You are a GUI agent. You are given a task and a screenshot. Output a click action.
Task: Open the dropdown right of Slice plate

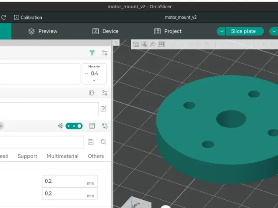pyautogui.click(x=274, y=31)
